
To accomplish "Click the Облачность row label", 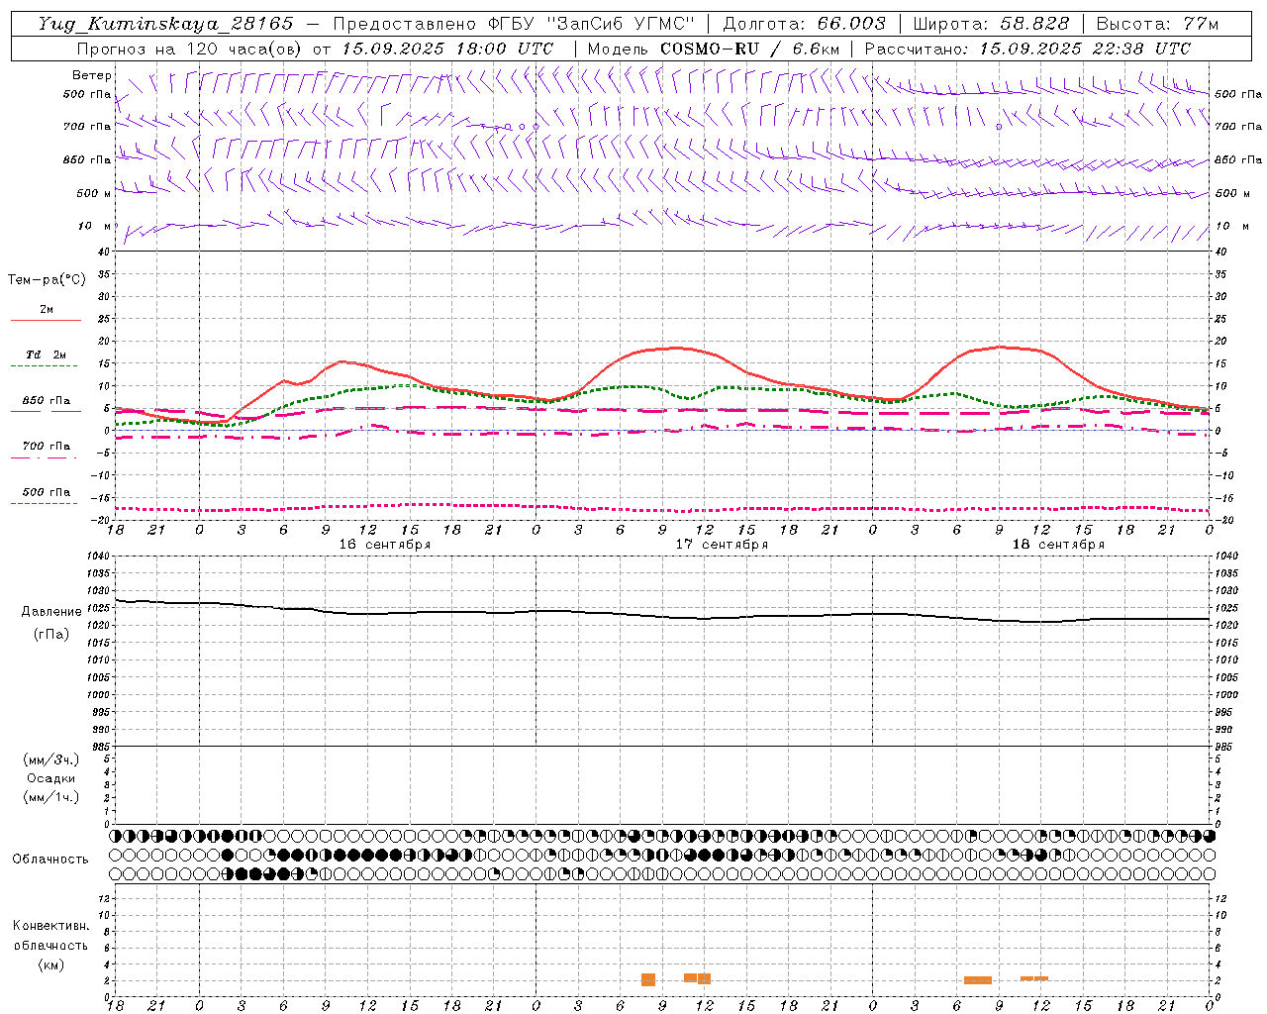I will tap(50, 859).
